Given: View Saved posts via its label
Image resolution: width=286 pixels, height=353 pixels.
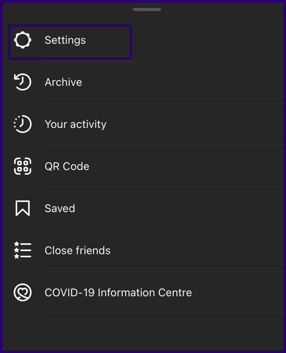Looking at the screenshot, I should 60,208.
